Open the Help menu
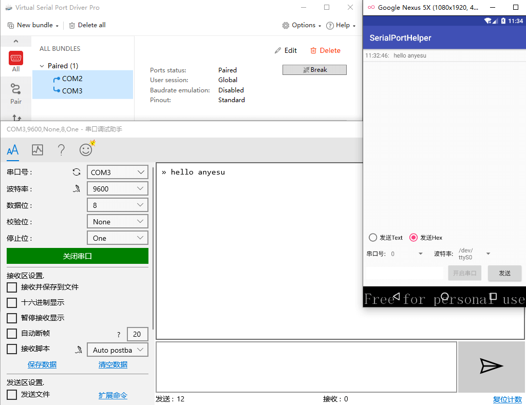Viewport: 526px width, 405px height. point(341,25)
